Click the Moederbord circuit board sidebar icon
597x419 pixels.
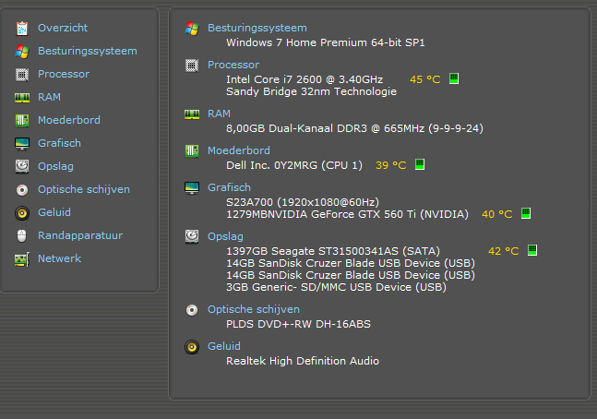coord(22,120)
